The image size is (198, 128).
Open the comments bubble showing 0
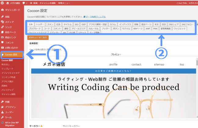point(25,3)
